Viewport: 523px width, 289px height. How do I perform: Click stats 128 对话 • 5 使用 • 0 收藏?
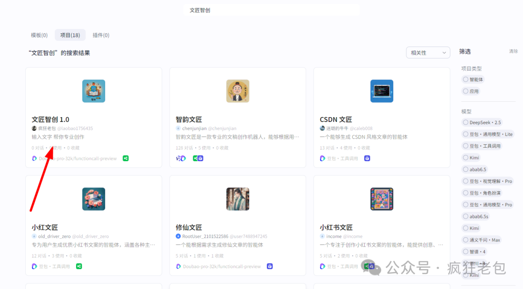tap(202, 148)
